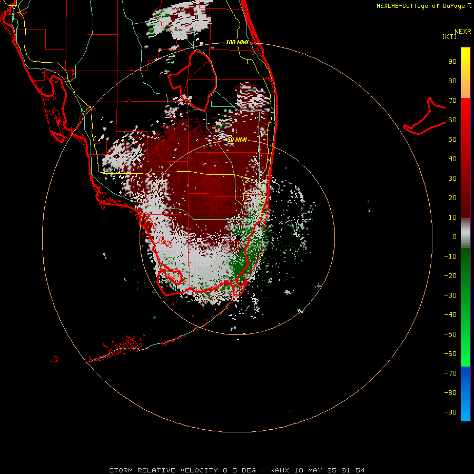
Task: Click the -10 value on velocity scale
Action: 450,256
